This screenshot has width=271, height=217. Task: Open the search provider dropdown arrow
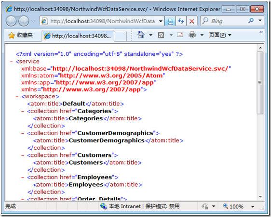click(260, 21)
